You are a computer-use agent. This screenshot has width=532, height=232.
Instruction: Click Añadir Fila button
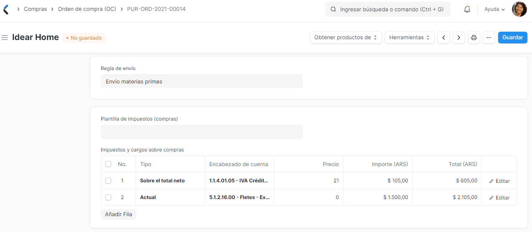click(118, 214)
